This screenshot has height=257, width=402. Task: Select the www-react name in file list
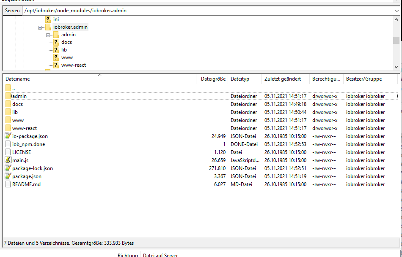click(25, 128)
